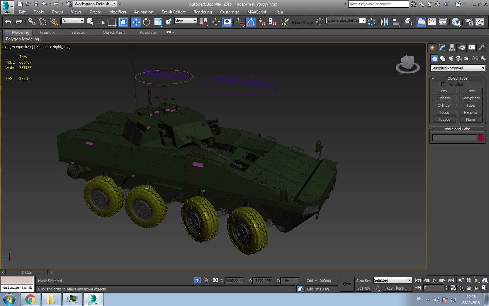Select the Select and Rotate tool
The width and height of the screenshot is (489, 306).
147,22
